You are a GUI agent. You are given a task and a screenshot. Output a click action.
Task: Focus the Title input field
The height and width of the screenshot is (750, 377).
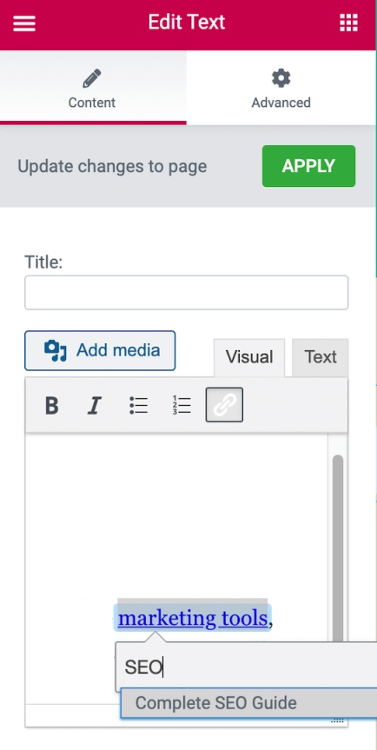(x=187, y=292)
